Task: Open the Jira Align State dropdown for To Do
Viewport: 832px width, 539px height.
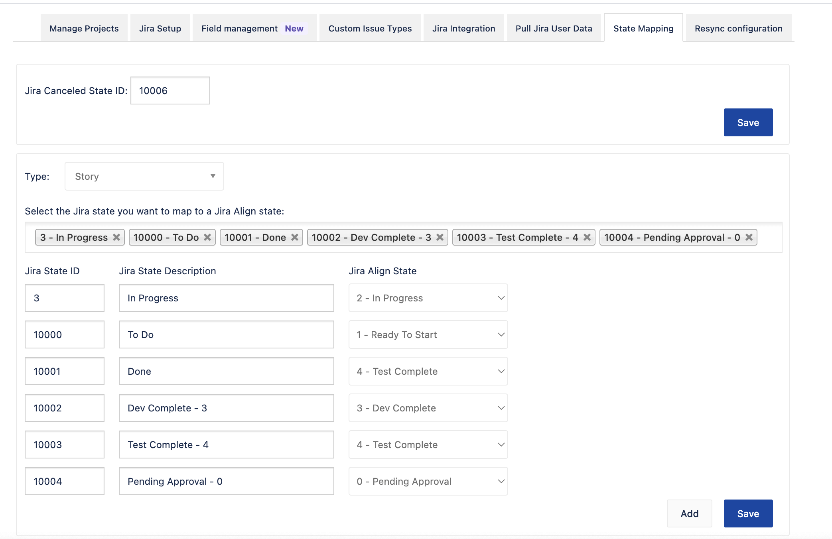Action: click(x=427, y=334)
